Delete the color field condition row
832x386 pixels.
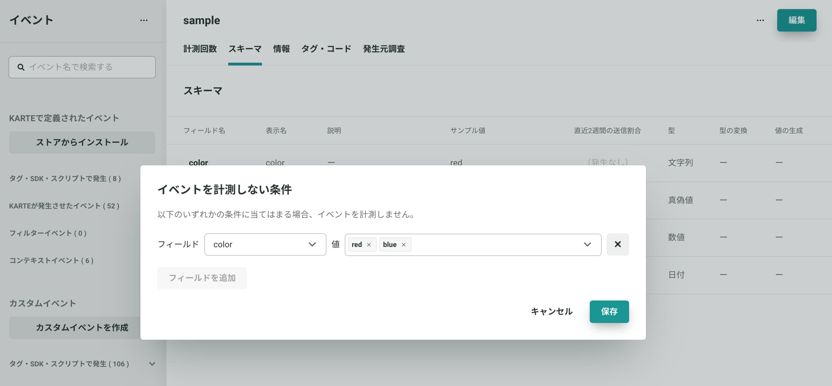pos(618,244)
